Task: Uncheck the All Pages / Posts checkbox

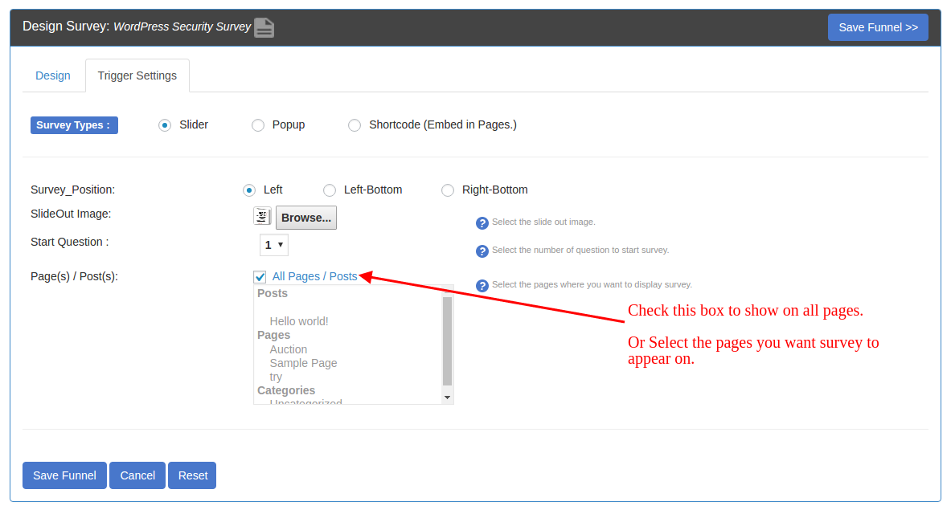Action: pos(260,277)
